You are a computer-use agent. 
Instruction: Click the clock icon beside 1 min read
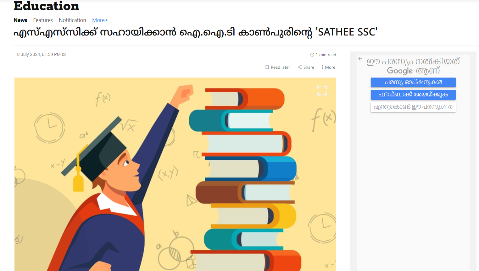tap(312, 55)
